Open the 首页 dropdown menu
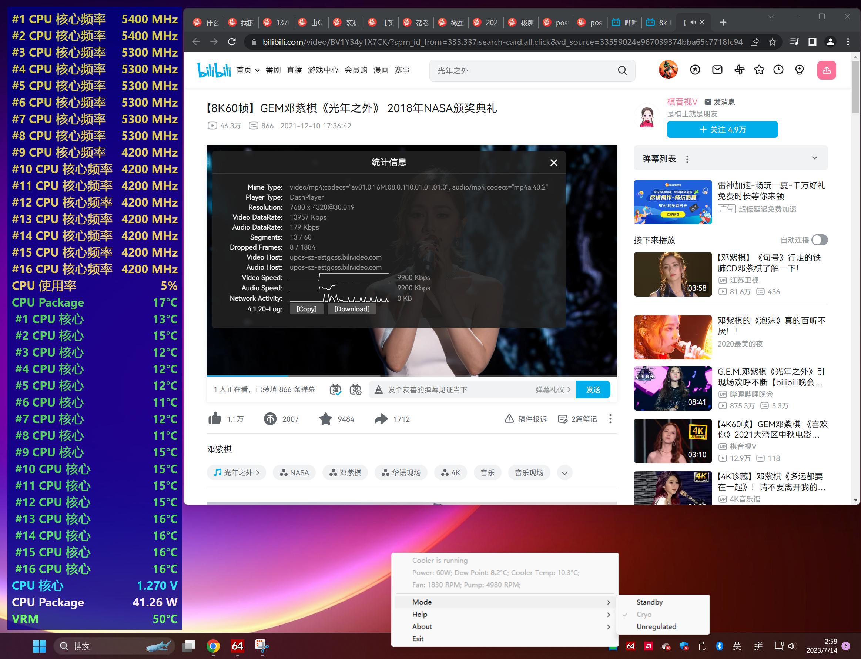861x659 pixels. (x=248, y=70)
